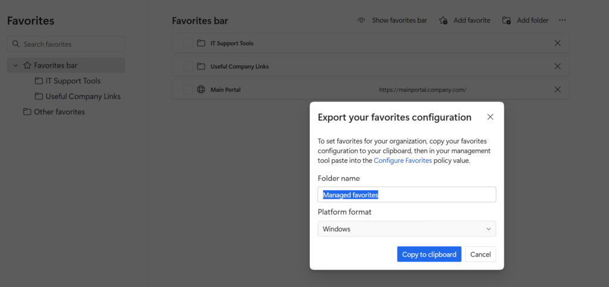Collapse the Favorites bar tree node

(x=15, y=65)
